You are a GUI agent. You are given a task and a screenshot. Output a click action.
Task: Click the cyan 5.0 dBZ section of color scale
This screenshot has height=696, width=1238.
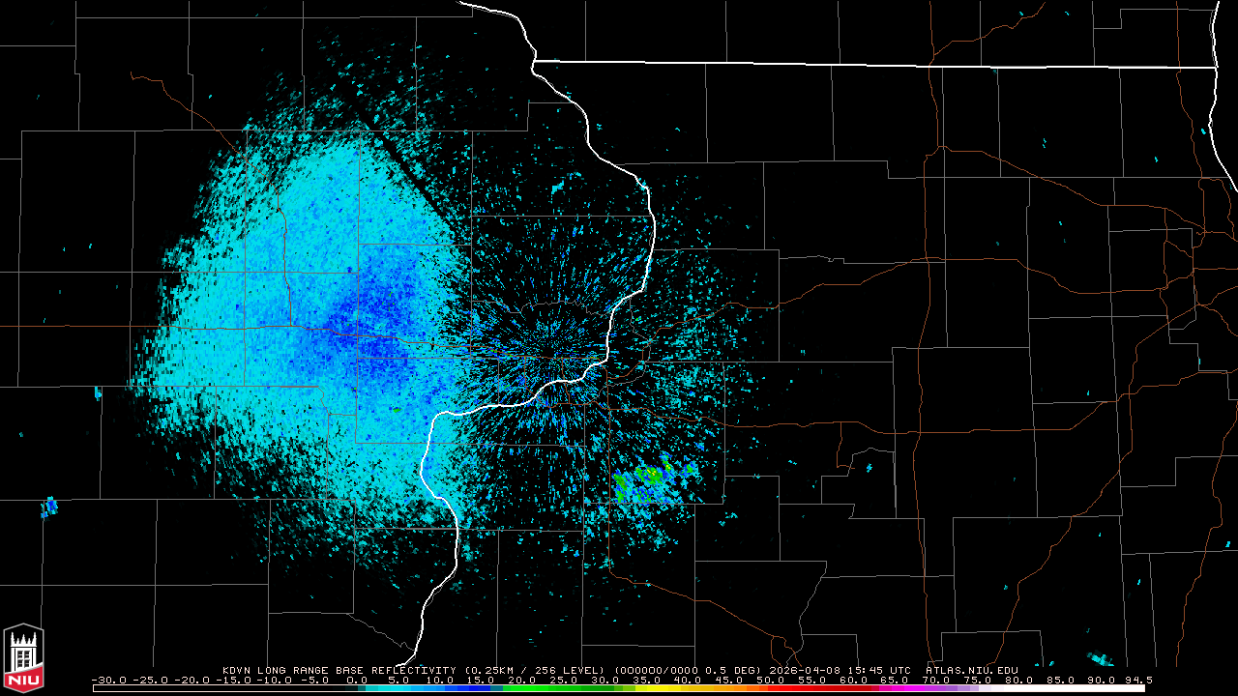398,688
